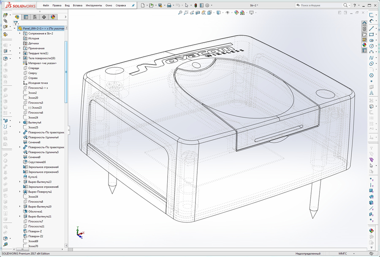Image resolution: width=380 pixels, height=257 pixels.
Task: Toggle the FeatureManager filter funnel
Action: click(x=16, y=22)
